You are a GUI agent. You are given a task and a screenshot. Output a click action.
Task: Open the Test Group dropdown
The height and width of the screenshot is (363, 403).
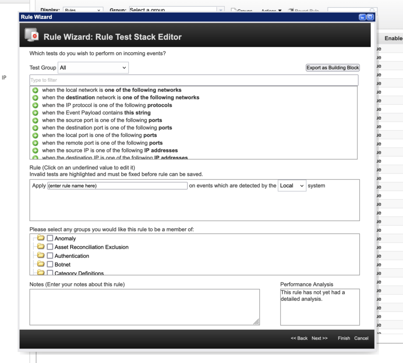pos(93,67)
